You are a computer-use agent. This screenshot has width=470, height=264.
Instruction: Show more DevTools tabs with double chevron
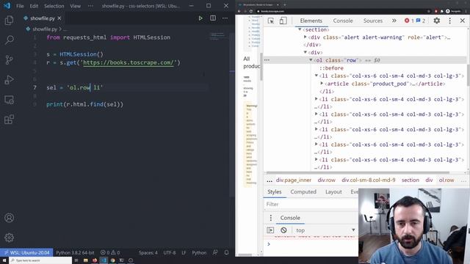point(394,21)
